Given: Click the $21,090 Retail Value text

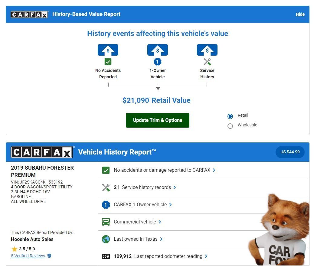Looking at the screenshot, I should pos(156,100).
